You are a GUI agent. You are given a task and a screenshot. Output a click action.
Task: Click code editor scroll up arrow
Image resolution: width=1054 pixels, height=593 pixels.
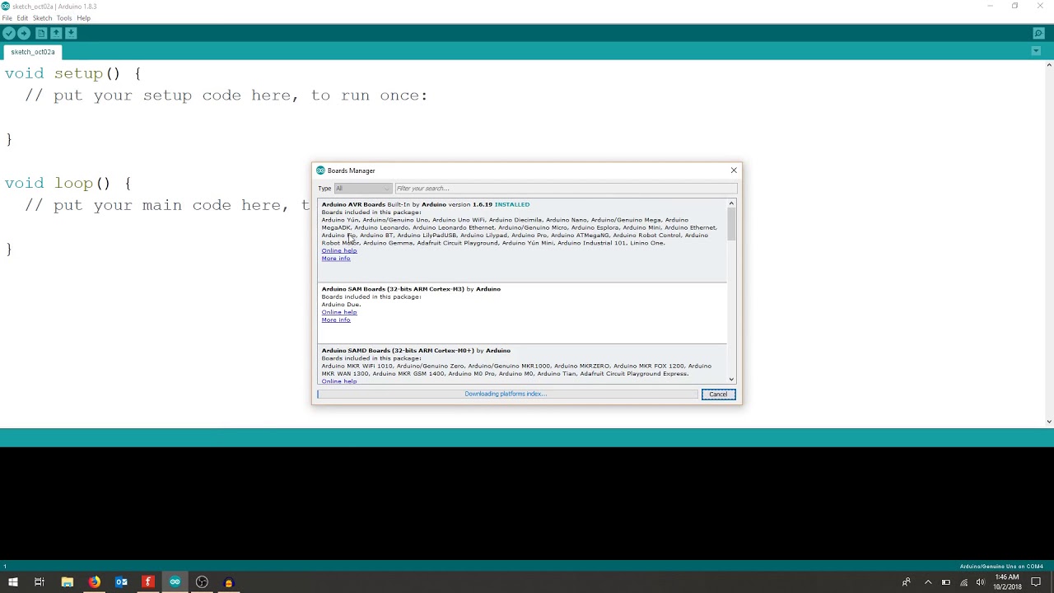[1048, 64]
